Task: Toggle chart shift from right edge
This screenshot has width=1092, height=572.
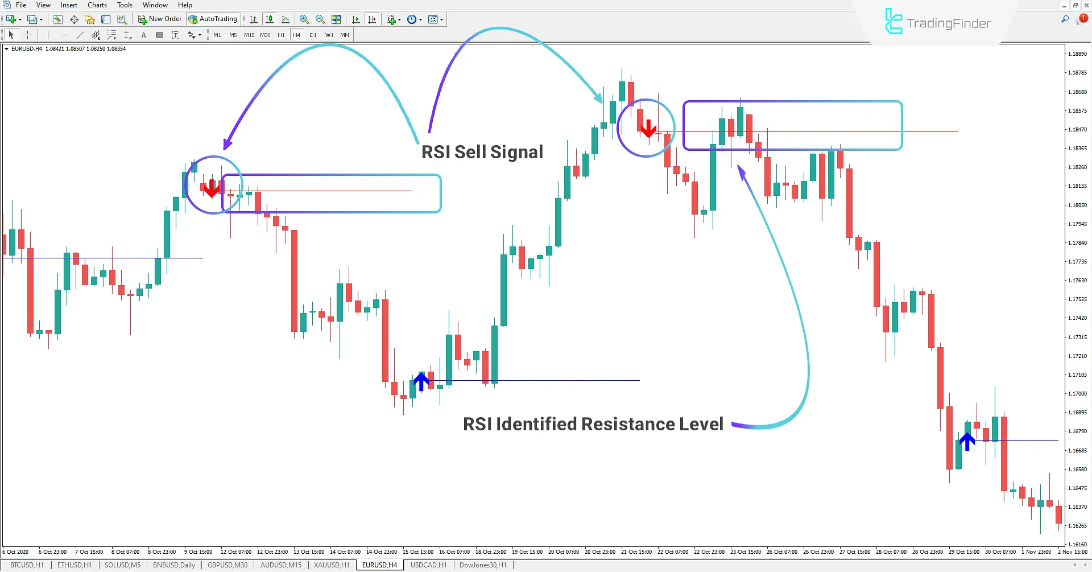Action: coord(373,19)
